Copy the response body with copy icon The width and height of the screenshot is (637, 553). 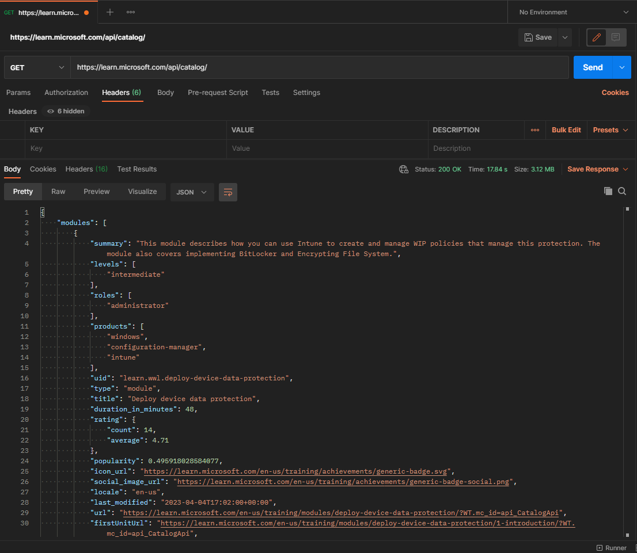[608, 191]
